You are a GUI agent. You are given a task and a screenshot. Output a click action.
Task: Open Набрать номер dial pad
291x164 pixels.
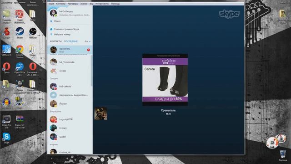[x=62, y=35]
